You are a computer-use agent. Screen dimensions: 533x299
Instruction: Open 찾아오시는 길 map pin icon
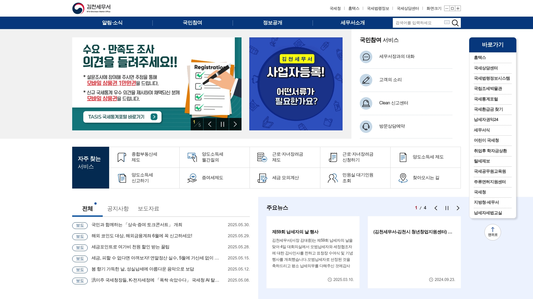pyautogui.click(x=403, y=178)
